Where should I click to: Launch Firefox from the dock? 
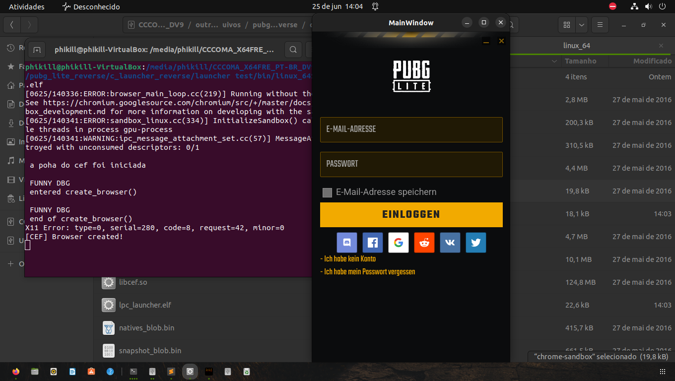(x=16, y=371)
